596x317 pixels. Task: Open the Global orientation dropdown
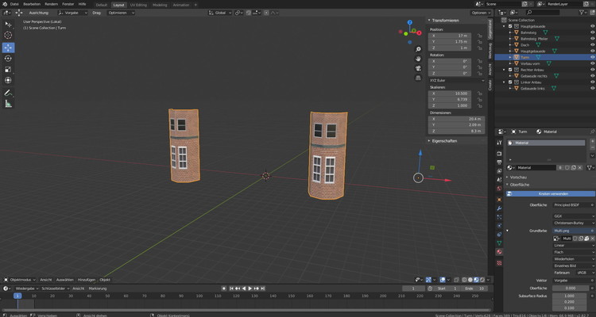220,13
